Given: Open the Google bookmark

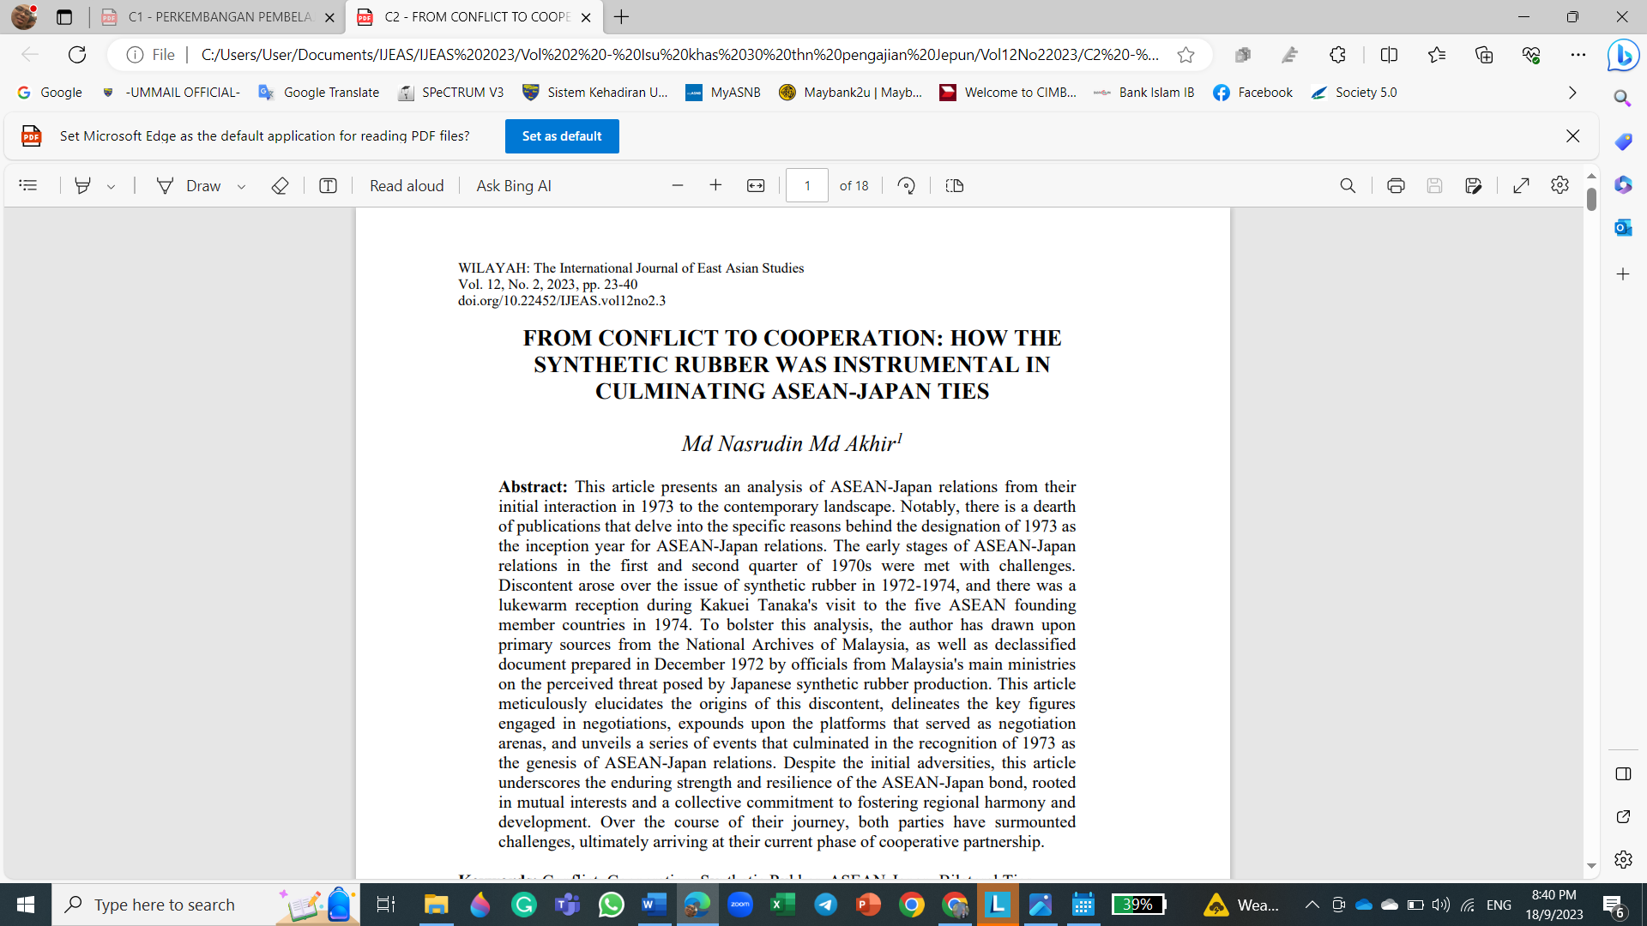Looking at the screenshot, I should [x=50, y=93].
